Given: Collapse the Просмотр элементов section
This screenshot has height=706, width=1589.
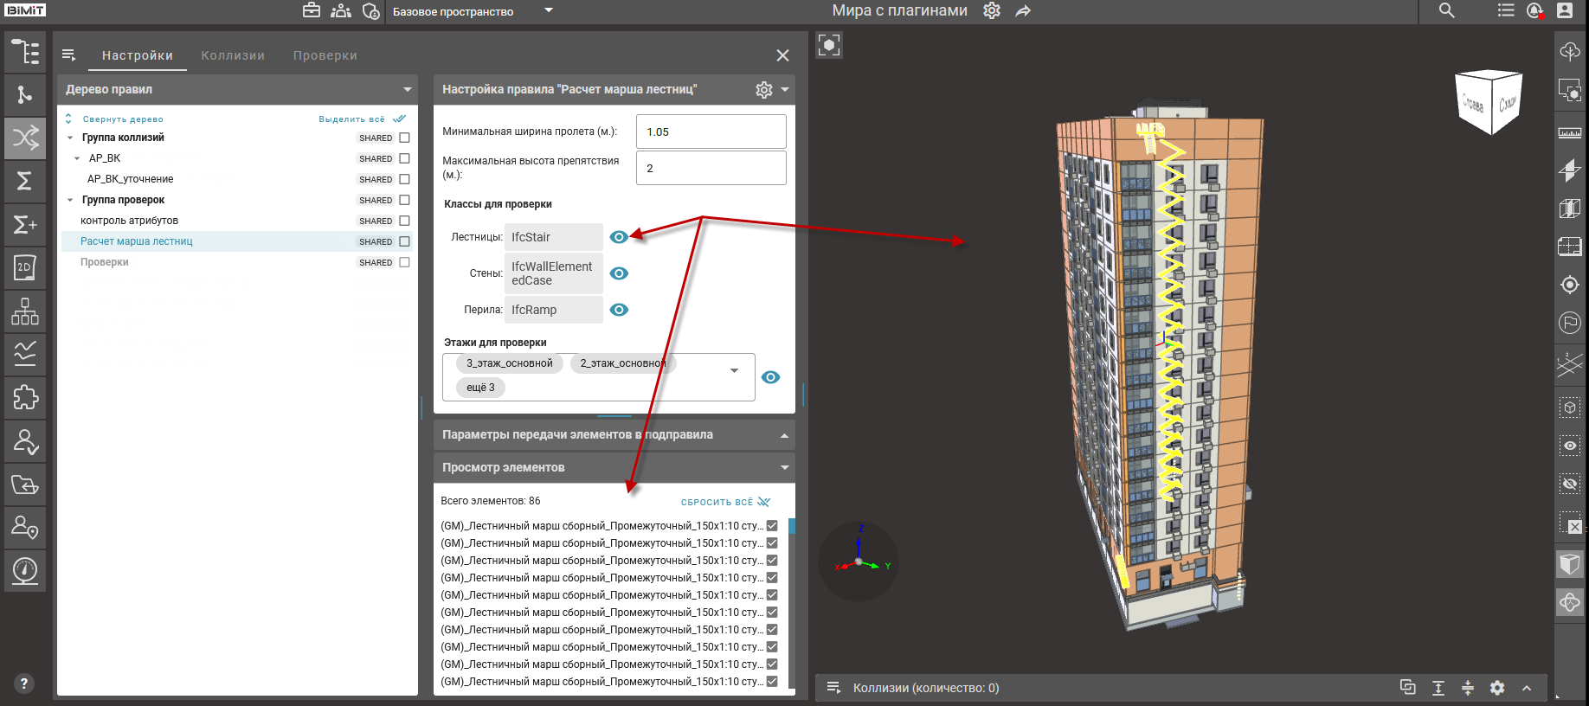Looking at the screenshot, I should coord(784,468).
